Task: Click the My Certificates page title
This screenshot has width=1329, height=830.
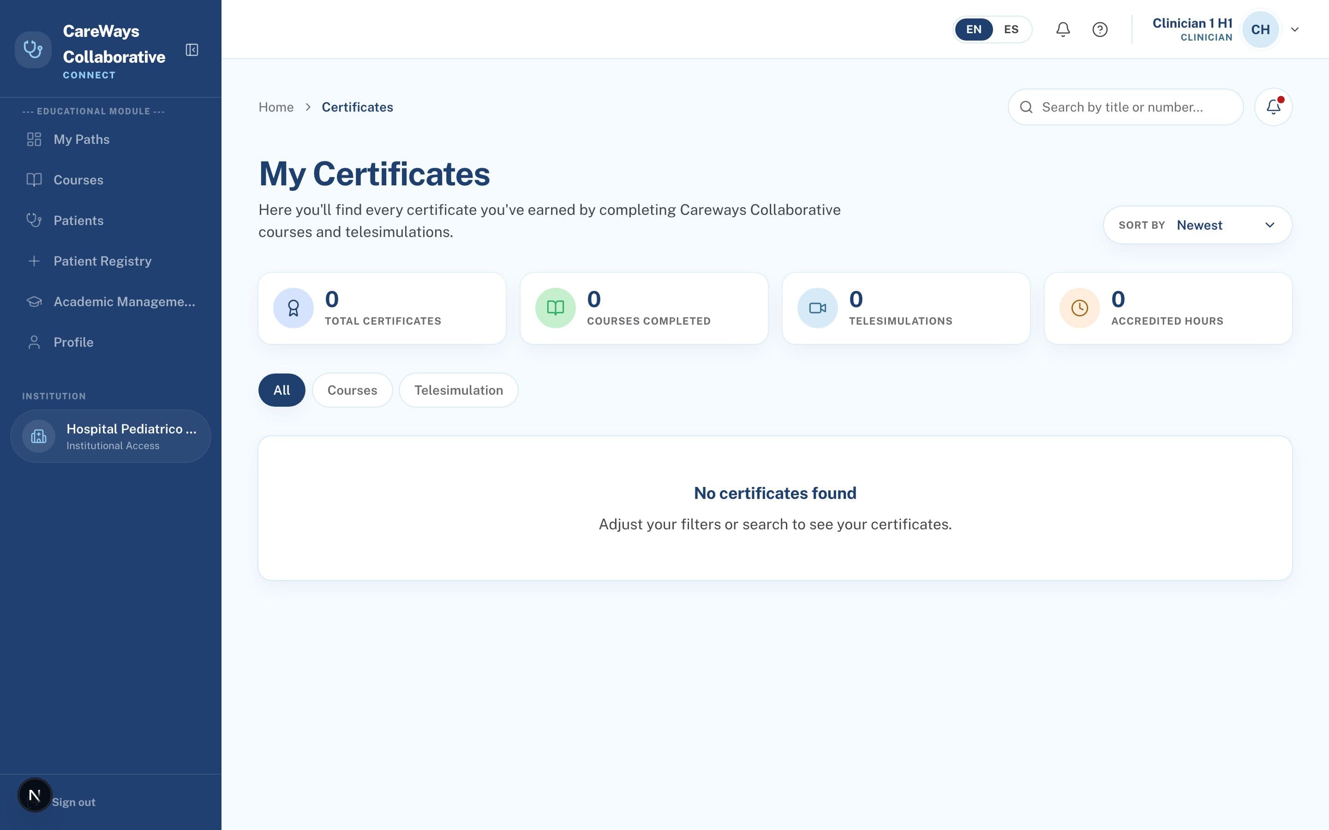Action: (x=374, y=174)
